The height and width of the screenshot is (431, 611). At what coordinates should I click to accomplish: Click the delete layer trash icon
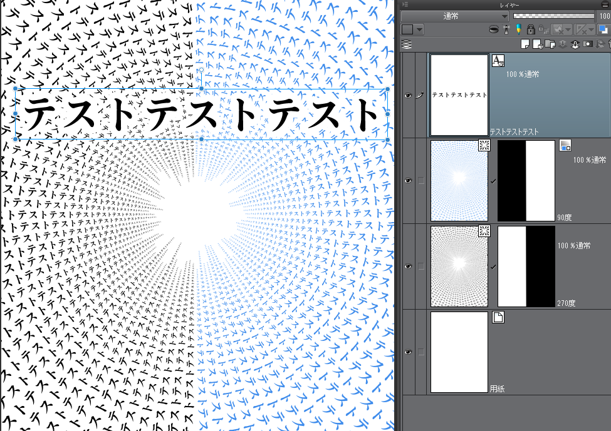click(x=609, y=45)
